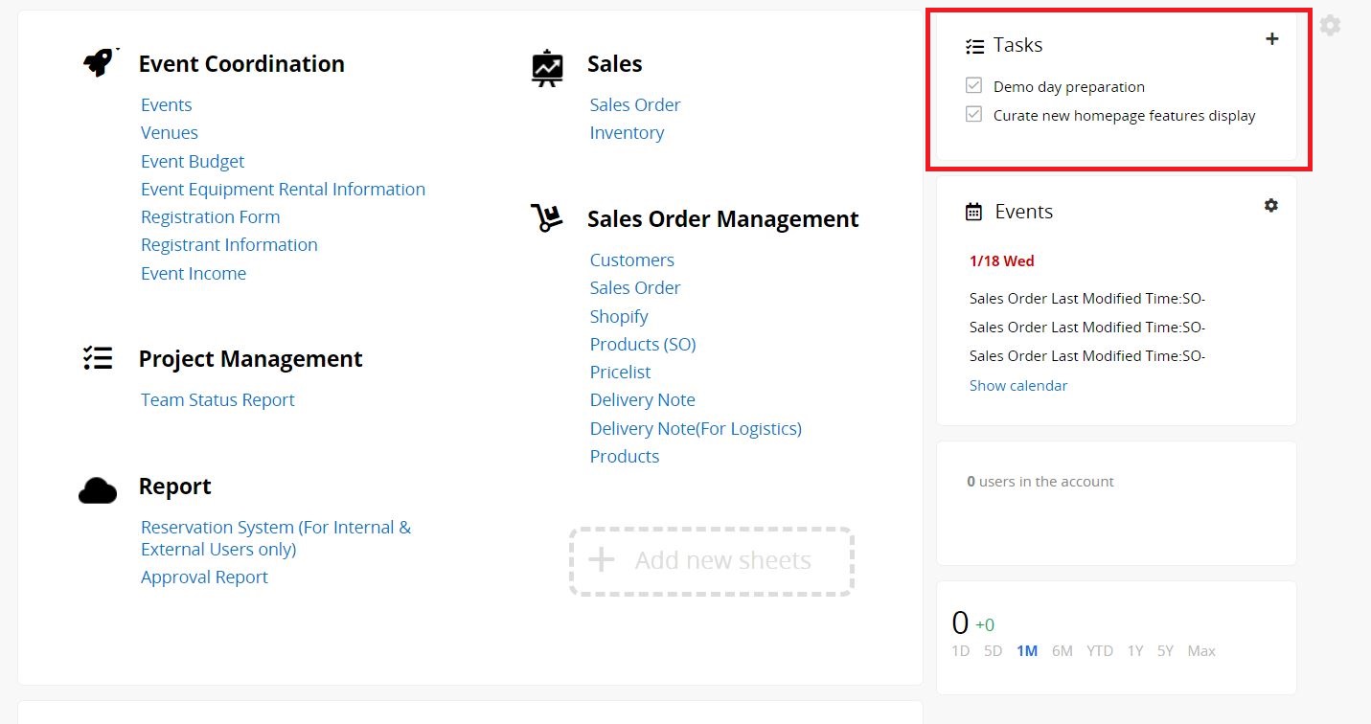Click the first Sales Order Last Modified entry
The image size is (1371, 724).
tap(1087, 299)
